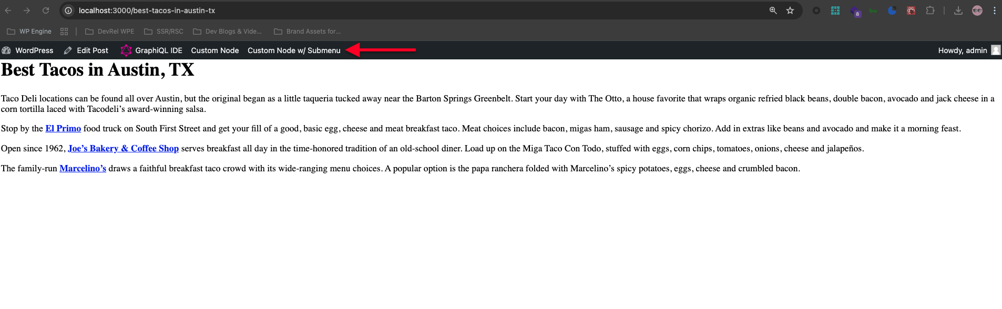This screenshot has width=1002, height=309.
Task: Click the Custom Node admin bar item
Action: pos(215,50)
